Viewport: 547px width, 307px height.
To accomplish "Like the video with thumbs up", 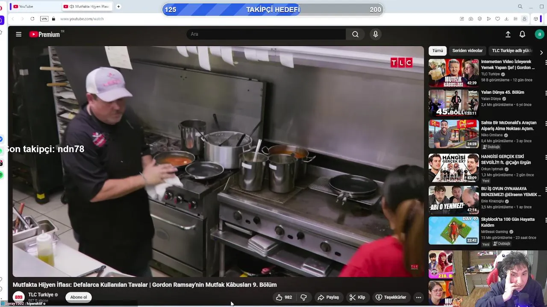I will coord(284,297).
